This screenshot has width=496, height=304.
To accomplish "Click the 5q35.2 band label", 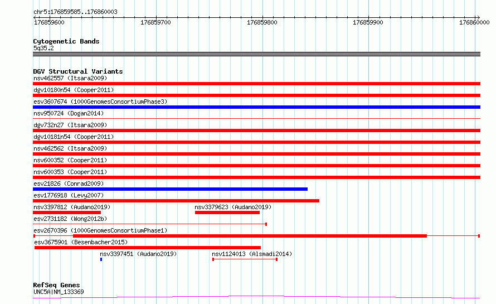I will tap(43, 48).
